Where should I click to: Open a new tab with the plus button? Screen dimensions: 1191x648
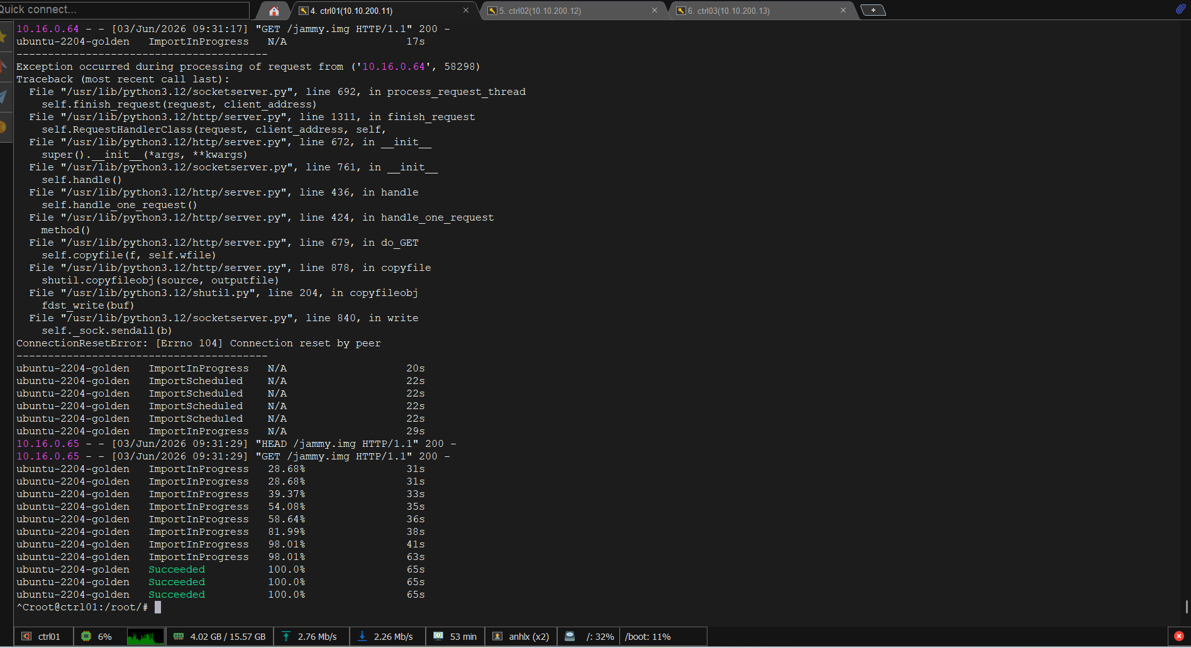873,10
